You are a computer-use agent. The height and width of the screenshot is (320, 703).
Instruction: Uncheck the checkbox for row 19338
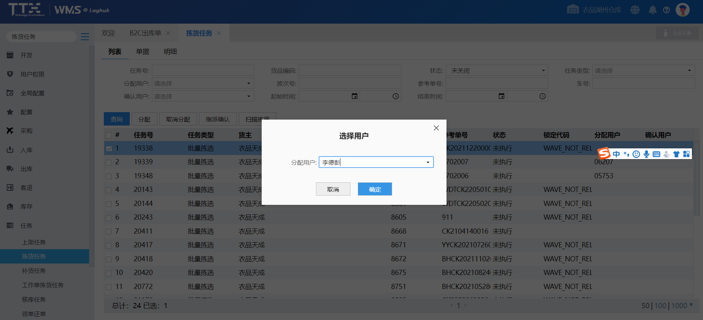(109, 149)
